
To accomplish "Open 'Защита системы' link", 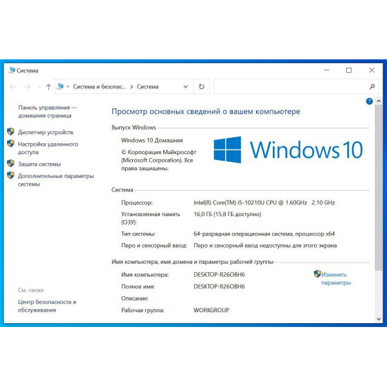I will point(39,164).
